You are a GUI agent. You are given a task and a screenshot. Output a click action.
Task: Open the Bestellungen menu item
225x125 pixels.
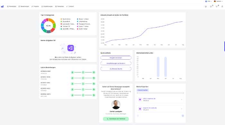coord(24,6)
